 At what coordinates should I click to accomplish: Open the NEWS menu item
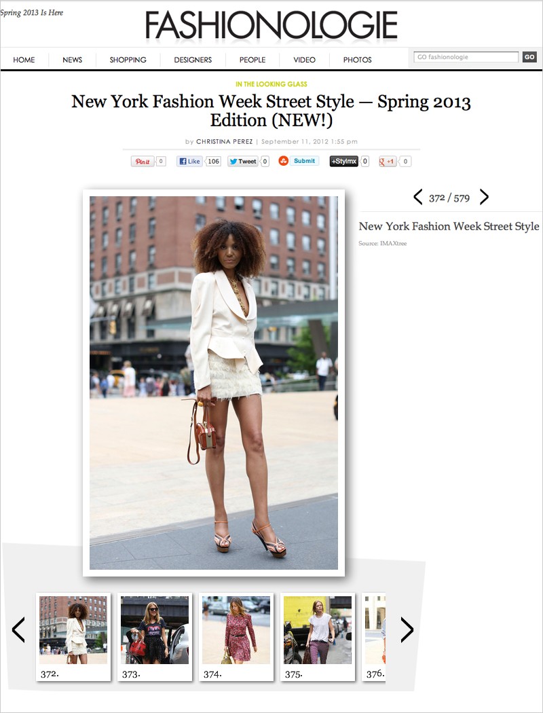coord(72,60)
